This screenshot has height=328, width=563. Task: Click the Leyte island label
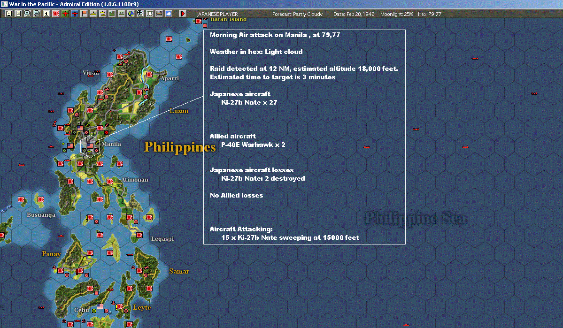[x=142, y=307]
